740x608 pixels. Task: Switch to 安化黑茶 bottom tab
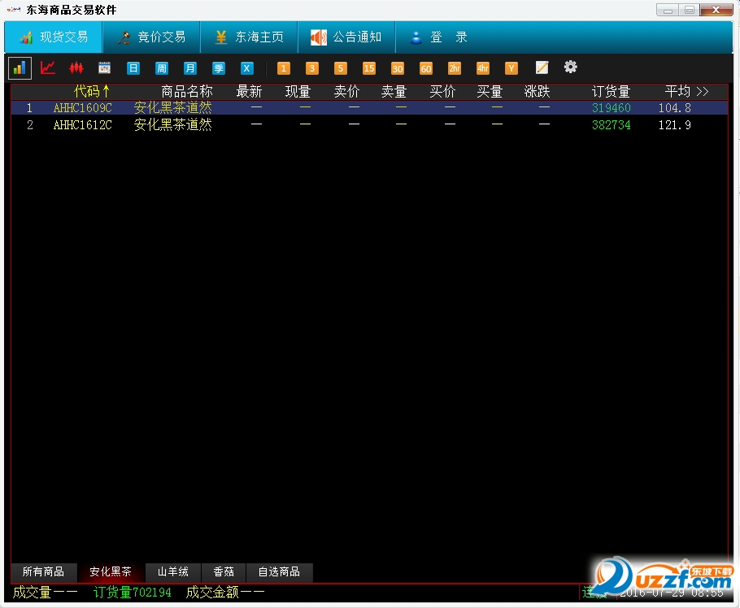point(111,571)
